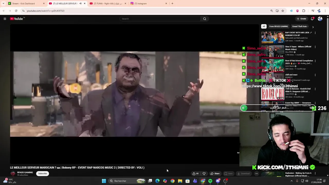Open the notifications bell
Screen dimensions: 329x185
point(312,19)
